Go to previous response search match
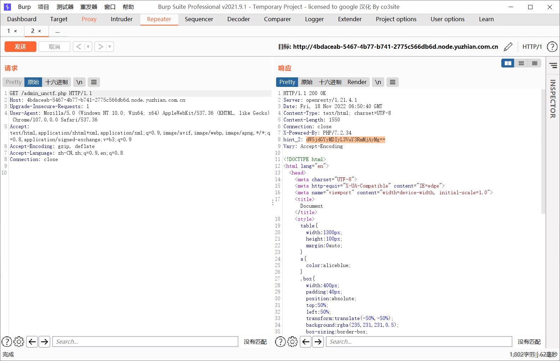This screenshot has width=560, height=361. click(306, 342)
